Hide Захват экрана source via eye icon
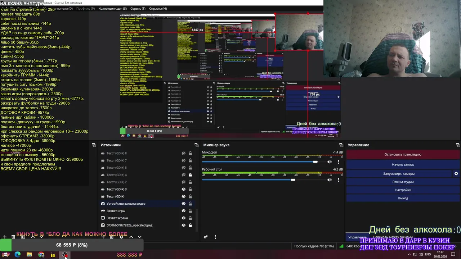 (184, 218)
